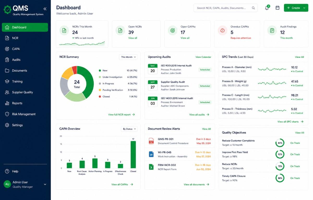Click the Audit Findings clipboard icon
The image size is (313, 200).
tap(272, 30)
